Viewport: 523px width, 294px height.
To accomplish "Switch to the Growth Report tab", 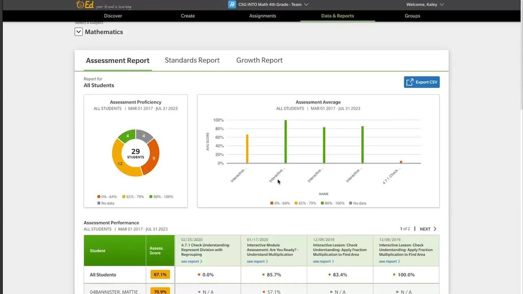I will 259,60.
